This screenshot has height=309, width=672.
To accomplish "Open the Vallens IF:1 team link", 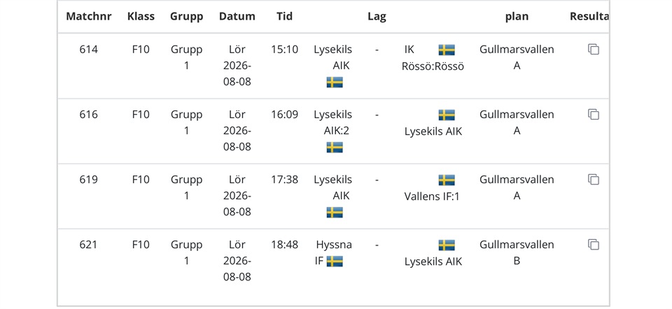I will 432,196.
